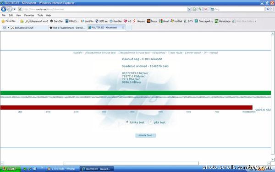Open the Яндекс bookmark
275x172 pixels.
point(139,21)
